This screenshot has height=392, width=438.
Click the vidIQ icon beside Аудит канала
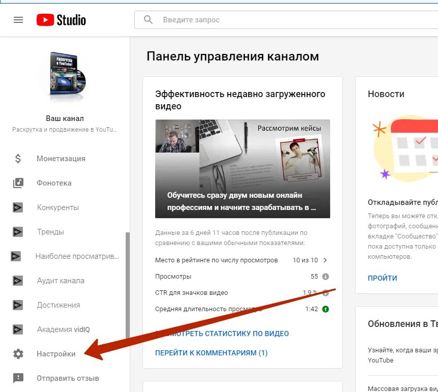pyautogui.click(x=18, y=281)
